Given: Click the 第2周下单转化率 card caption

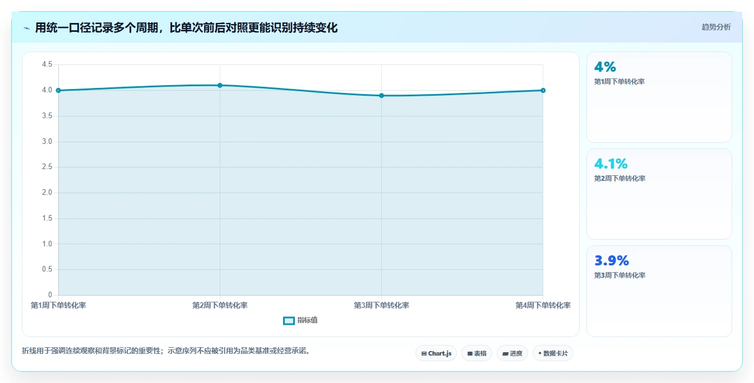Looking at the screenshot, I should click(619, 179).
